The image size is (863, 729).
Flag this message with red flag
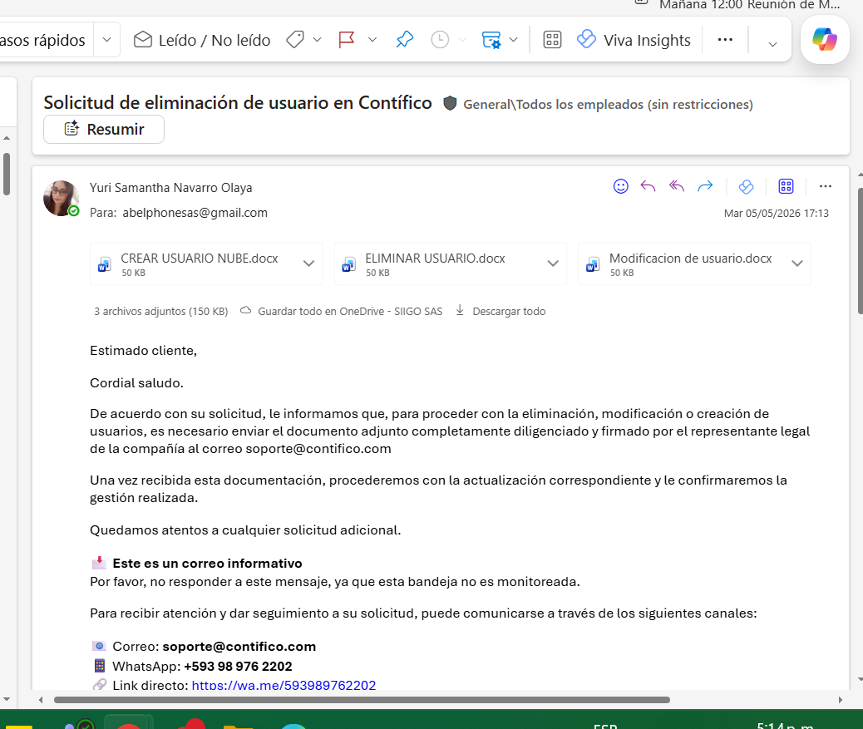click(346, 40)
